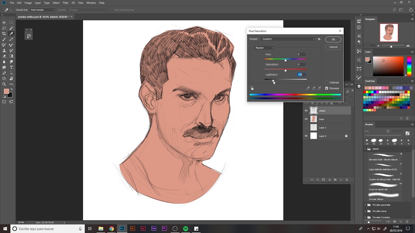This screenshot has width=415, height=233.
Task: Enable the Colorize checkbox
Action: coord(327,83)
